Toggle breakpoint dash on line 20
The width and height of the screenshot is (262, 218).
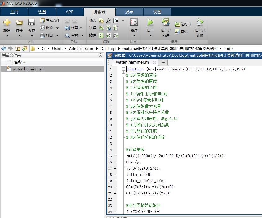pyautogui.click(x=115, y=187)
